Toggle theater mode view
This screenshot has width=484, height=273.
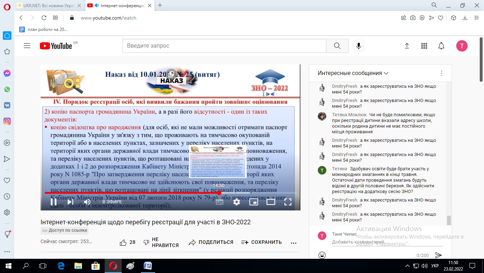coord(270,202)
